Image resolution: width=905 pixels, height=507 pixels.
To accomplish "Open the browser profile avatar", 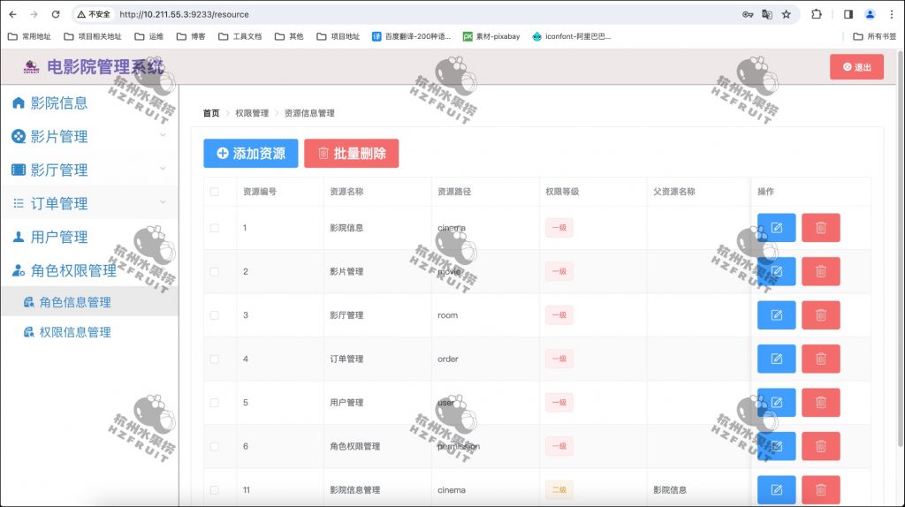I will click(x=870, y=14).
